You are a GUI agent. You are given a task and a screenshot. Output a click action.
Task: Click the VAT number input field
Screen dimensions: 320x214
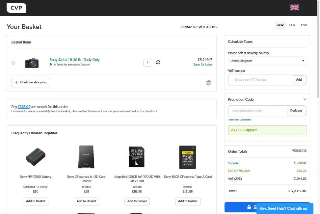(x=260, y=80)
